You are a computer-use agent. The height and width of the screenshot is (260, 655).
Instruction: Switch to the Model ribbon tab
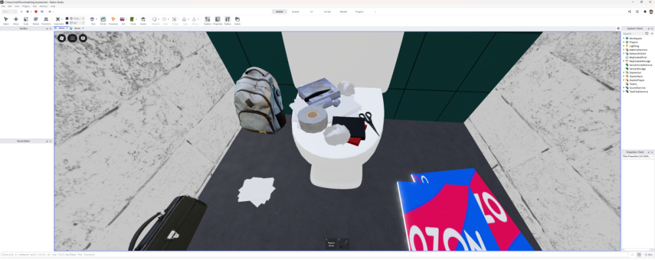pos(343,12)
